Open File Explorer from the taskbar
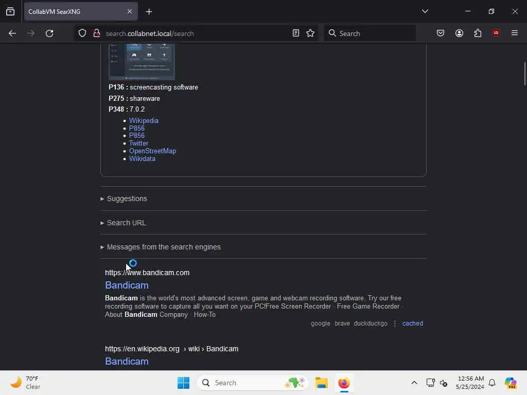527x395 pixels. [x=321, y=383]
